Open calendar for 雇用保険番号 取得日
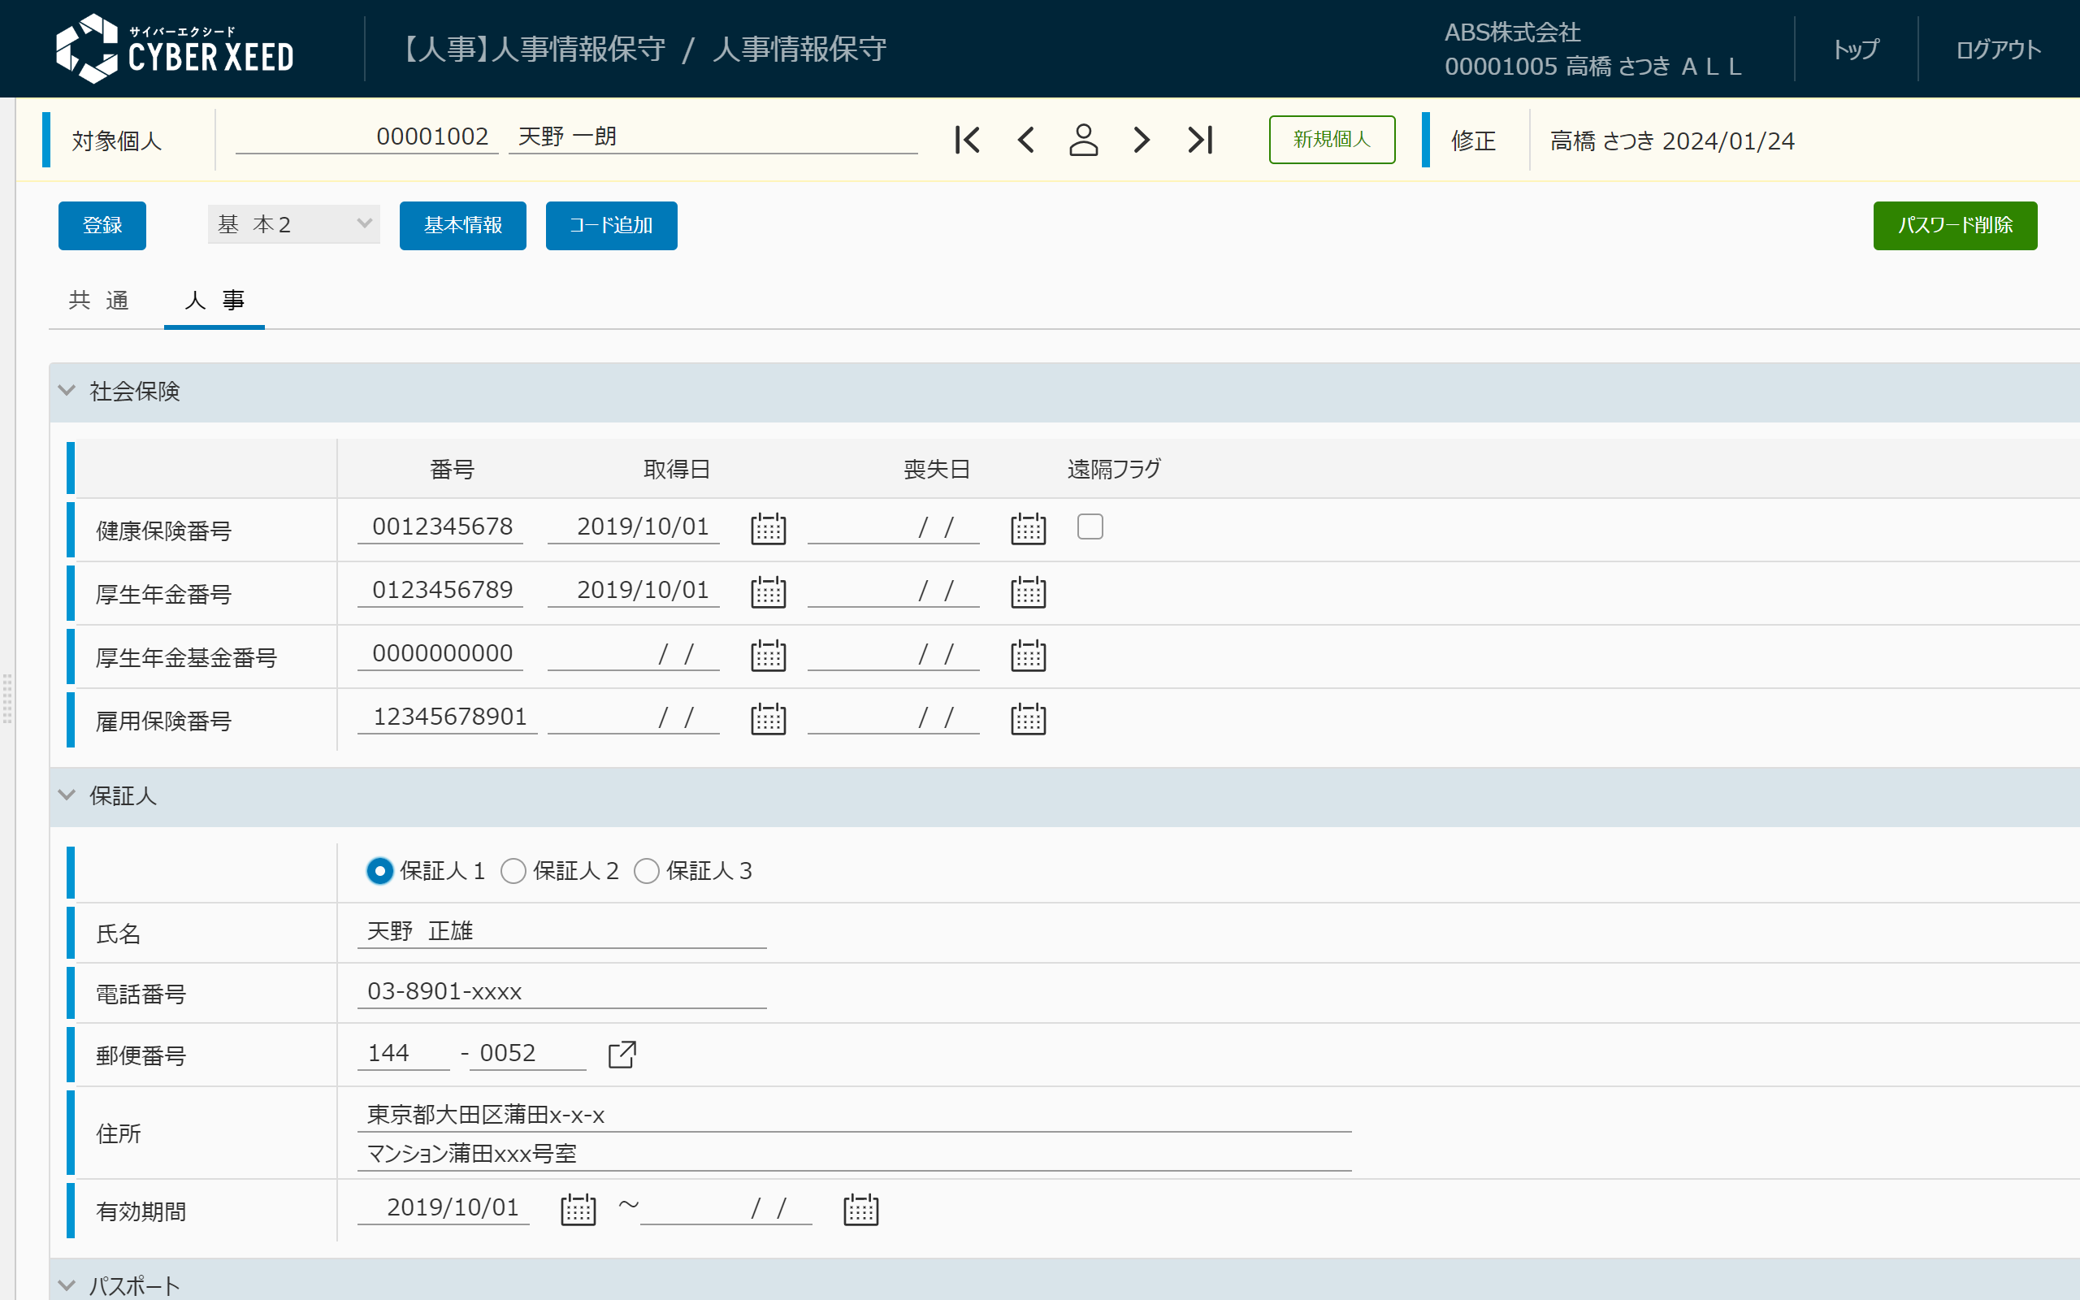The image size is (2080, 1300). [768, 719]
